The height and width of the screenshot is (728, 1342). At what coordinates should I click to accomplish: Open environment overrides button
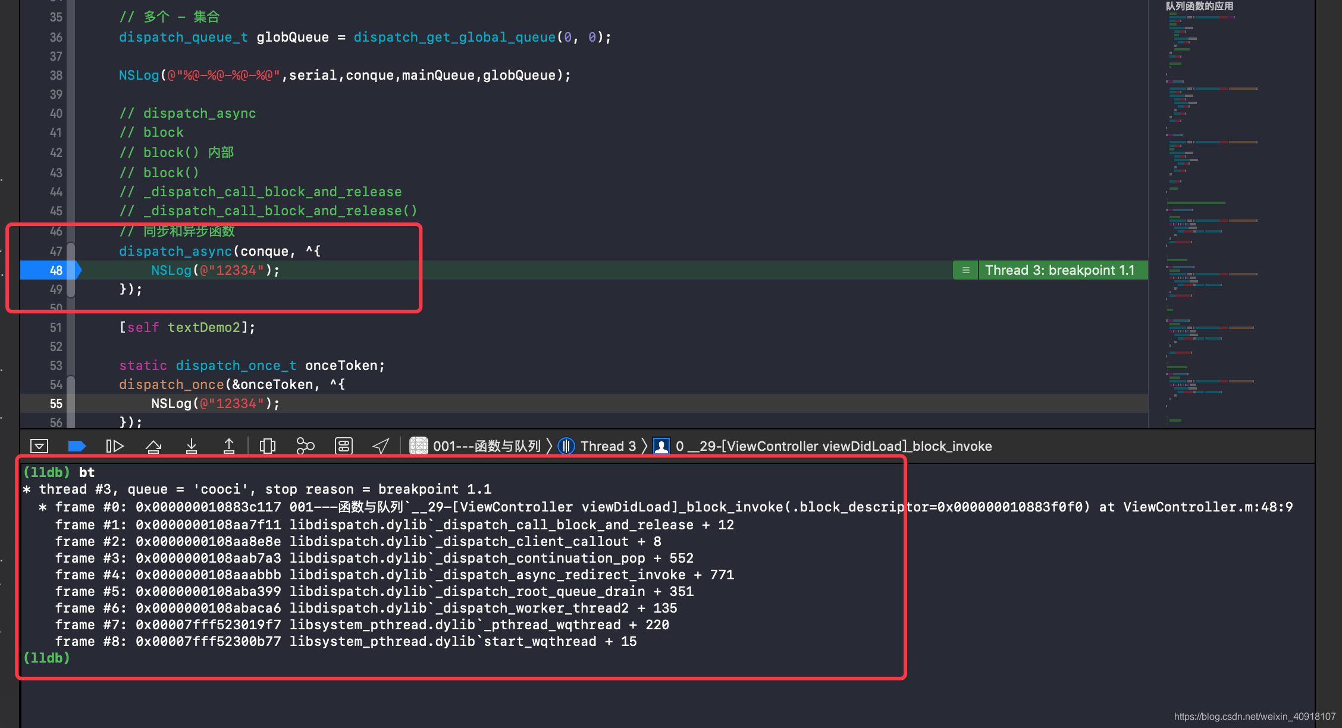pos(344,446)
